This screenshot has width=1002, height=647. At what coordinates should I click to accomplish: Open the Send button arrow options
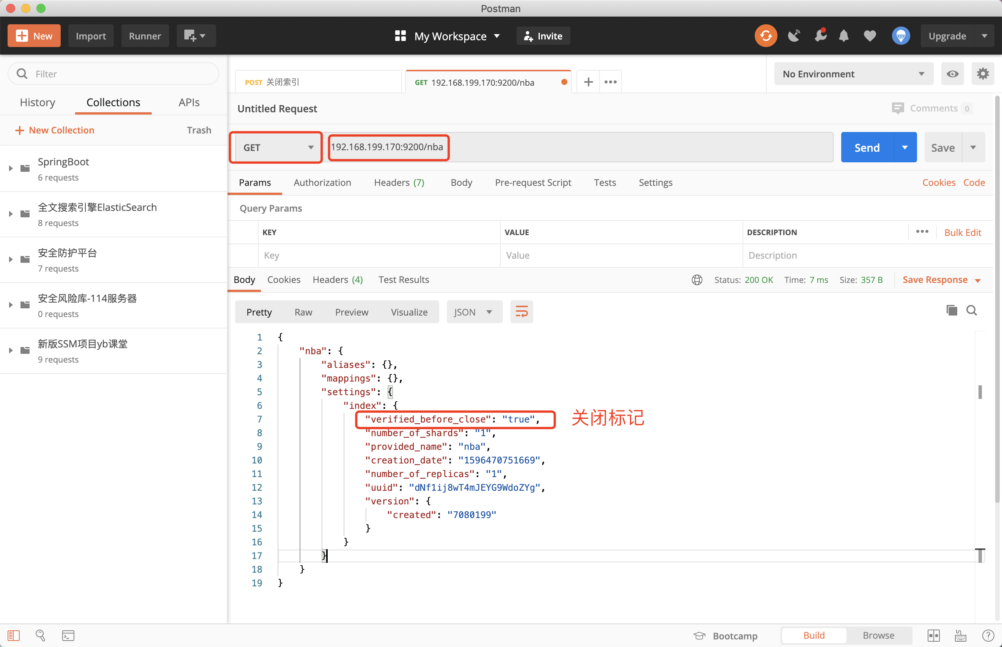(x=905, y=148)
